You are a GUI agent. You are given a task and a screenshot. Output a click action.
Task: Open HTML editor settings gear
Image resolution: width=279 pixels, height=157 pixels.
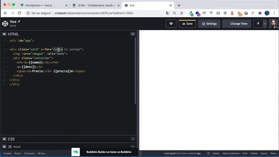point(4,34)
